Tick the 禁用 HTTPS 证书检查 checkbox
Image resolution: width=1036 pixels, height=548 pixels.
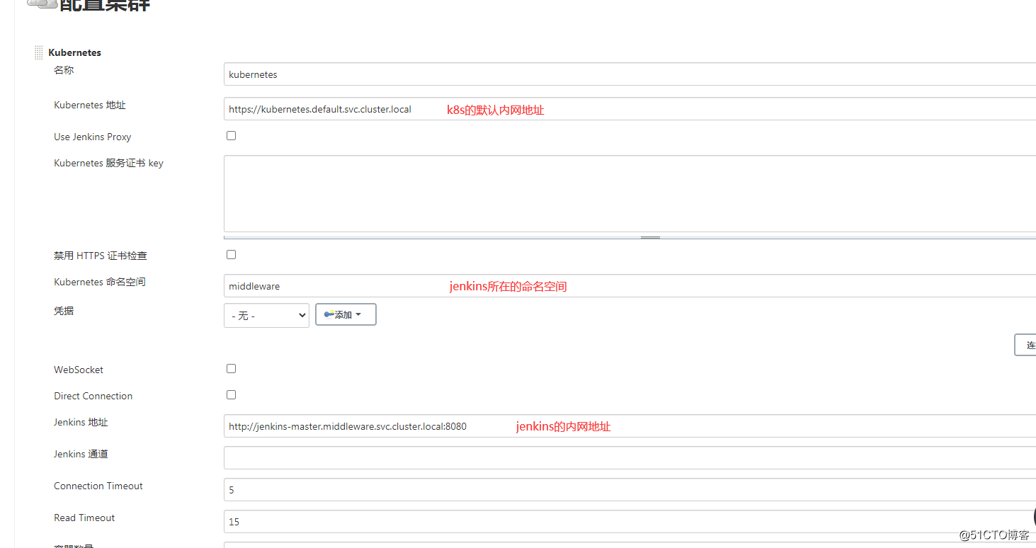coord(231,254)
